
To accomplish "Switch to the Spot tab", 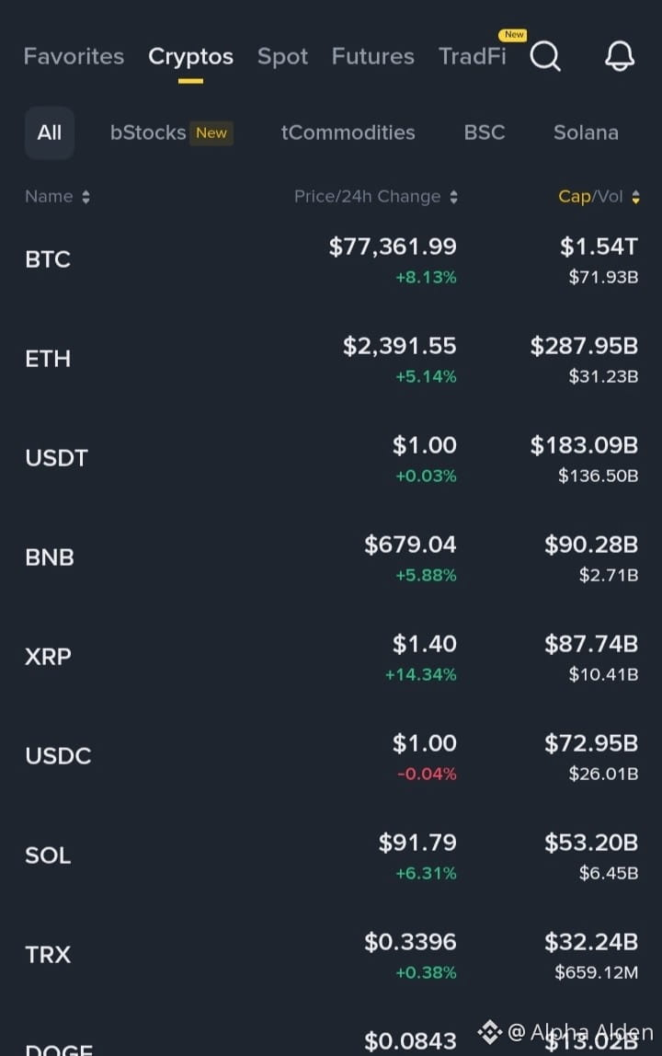I will (282, 57).
